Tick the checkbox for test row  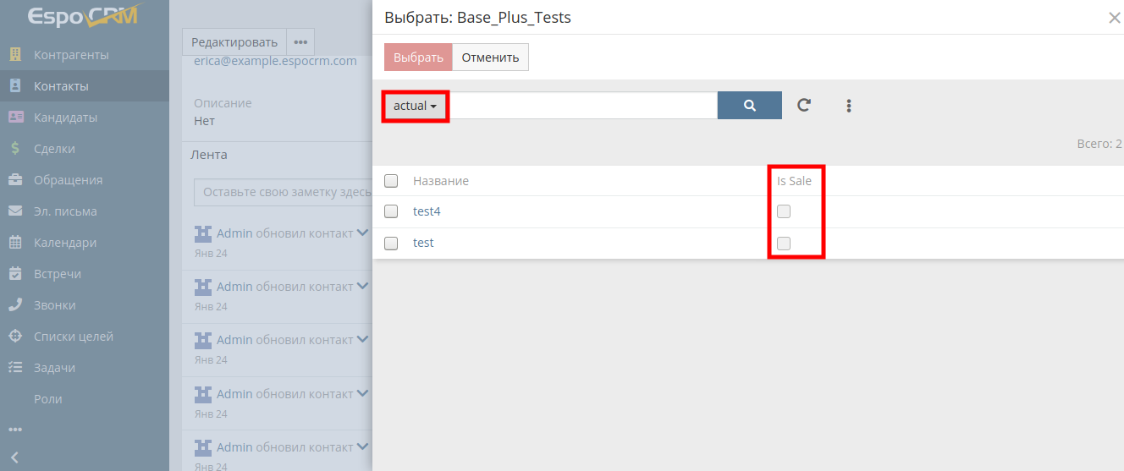coord(391,244)
